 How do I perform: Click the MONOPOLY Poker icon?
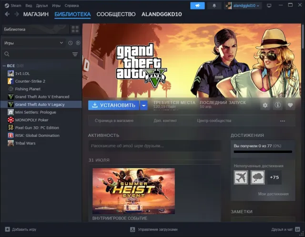click(x=10, y=120)
